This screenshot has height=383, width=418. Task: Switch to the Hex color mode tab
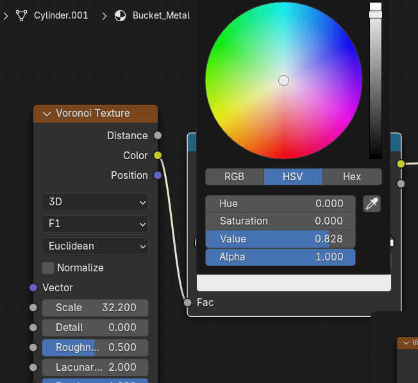point(352,176)
